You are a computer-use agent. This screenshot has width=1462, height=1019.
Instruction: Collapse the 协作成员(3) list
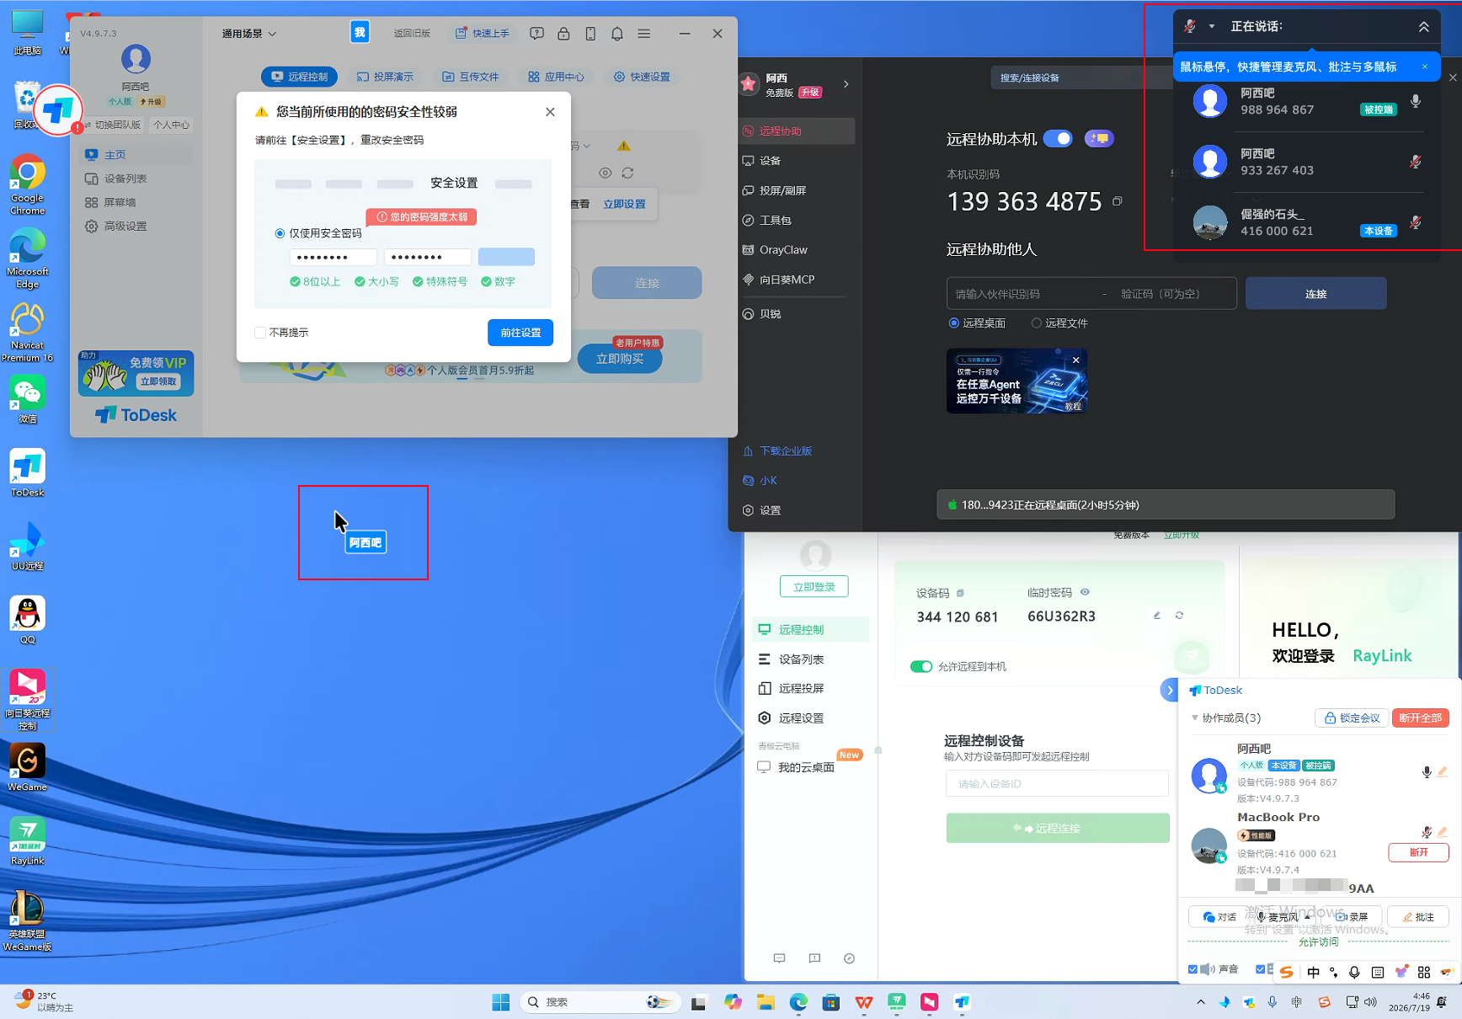[x=1194, y=718]
